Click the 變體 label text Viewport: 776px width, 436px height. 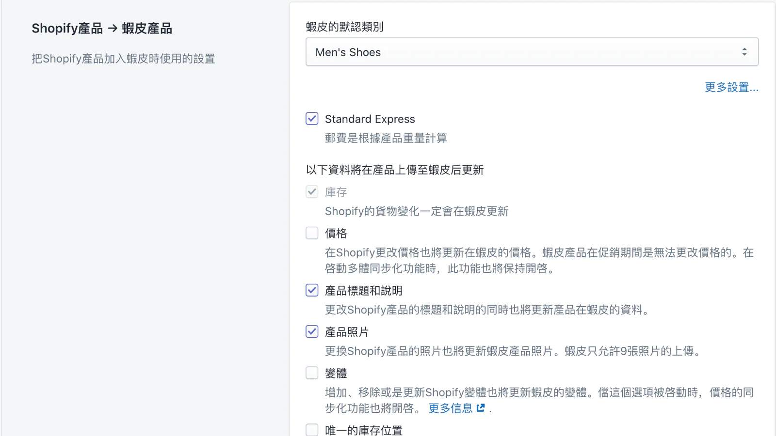point(336,374)
